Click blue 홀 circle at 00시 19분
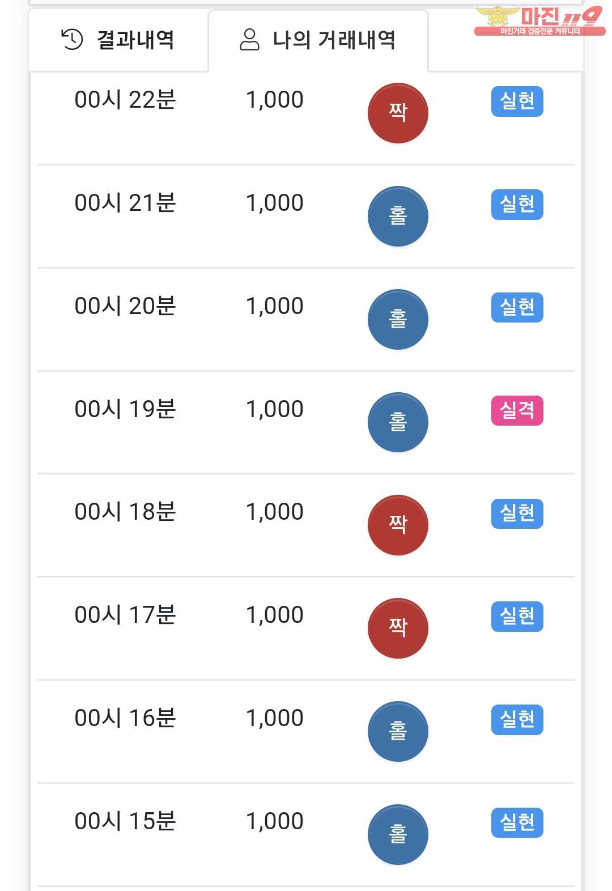The image size is (612, 891). point(398,422)
